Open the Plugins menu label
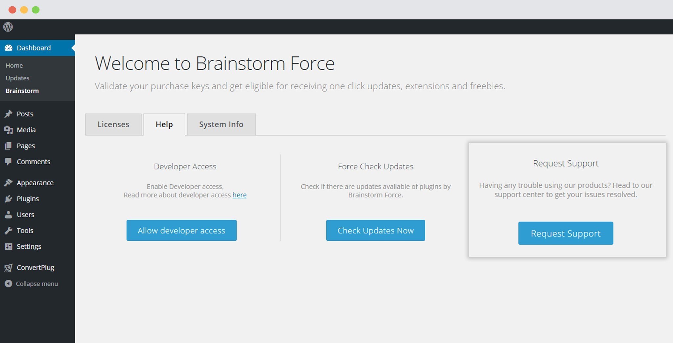 tap(28, 199)
